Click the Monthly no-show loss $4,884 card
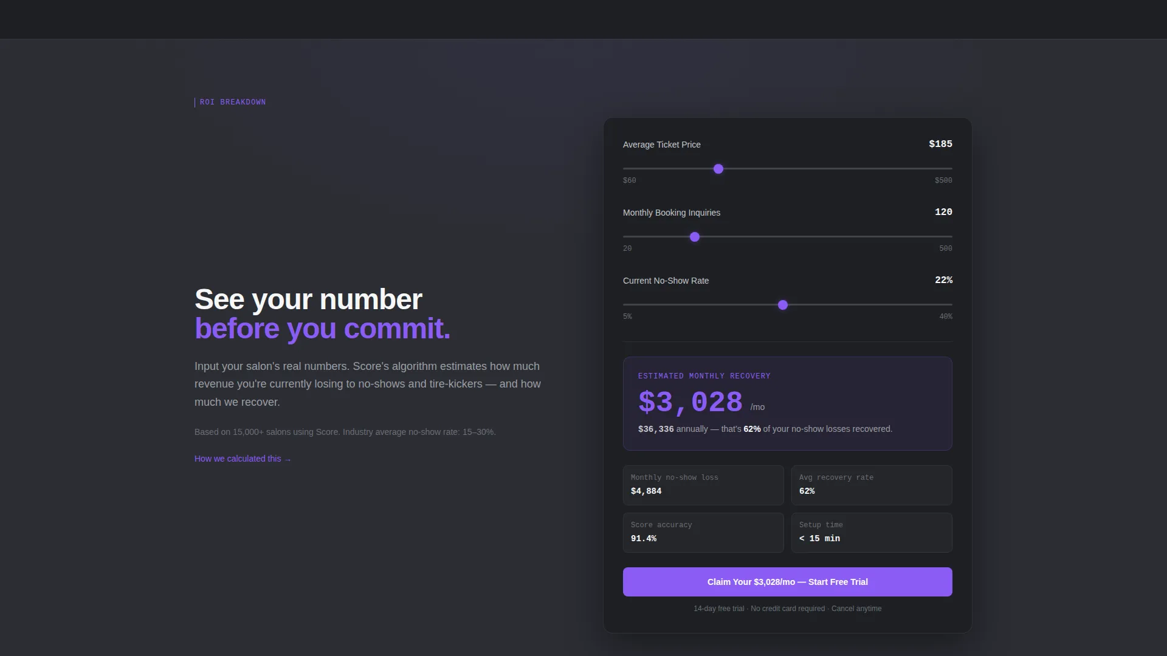The image size is (1167, 656). [703, 485]
